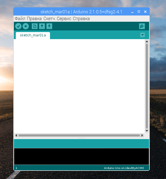Open the Сервис menu
The image size is (166, 179).
[x=64, y=19]
